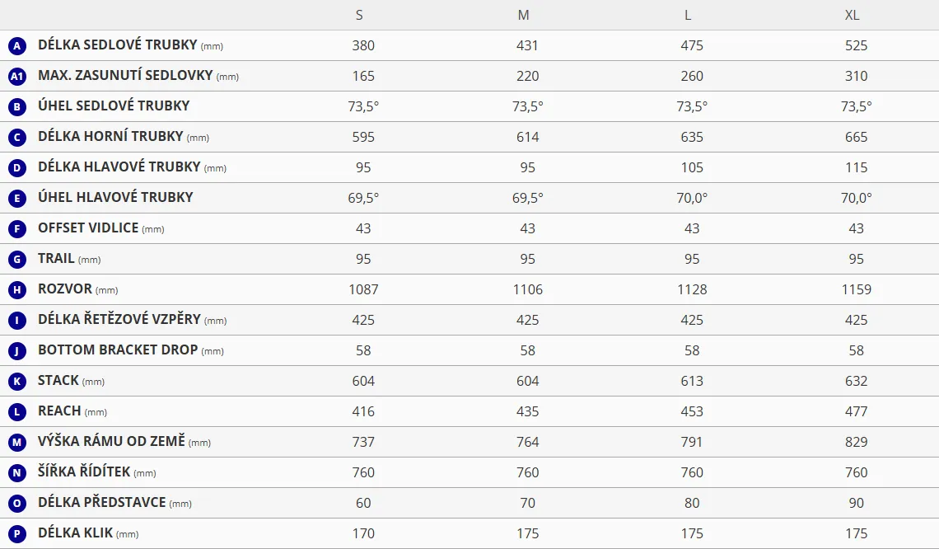Click the G badge next to TRAIL
Screen dimensions: 939x549
click(17, 259)
